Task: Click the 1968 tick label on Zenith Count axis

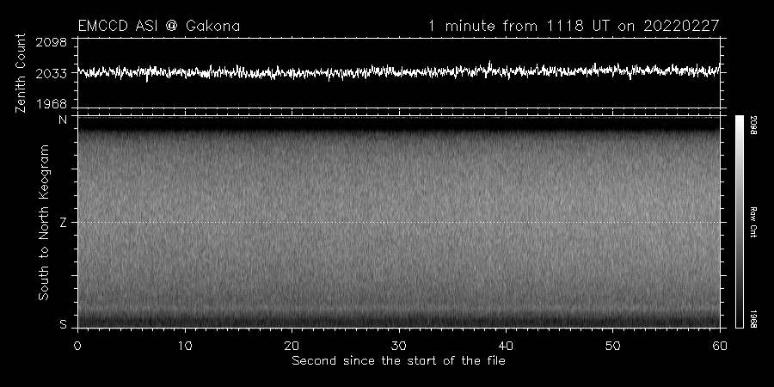Action: (x=52, y=104)
